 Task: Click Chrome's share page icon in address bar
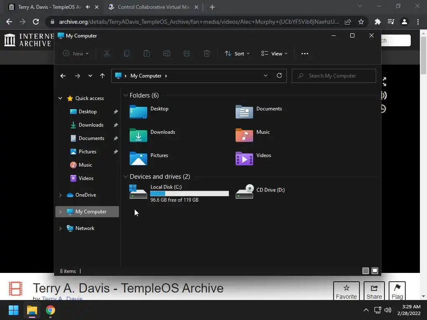pyautogui.click(x=348, y=22)
